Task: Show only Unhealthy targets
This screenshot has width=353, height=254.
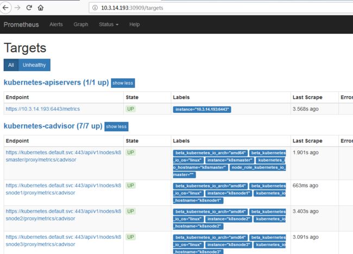Action: (34, 65)
